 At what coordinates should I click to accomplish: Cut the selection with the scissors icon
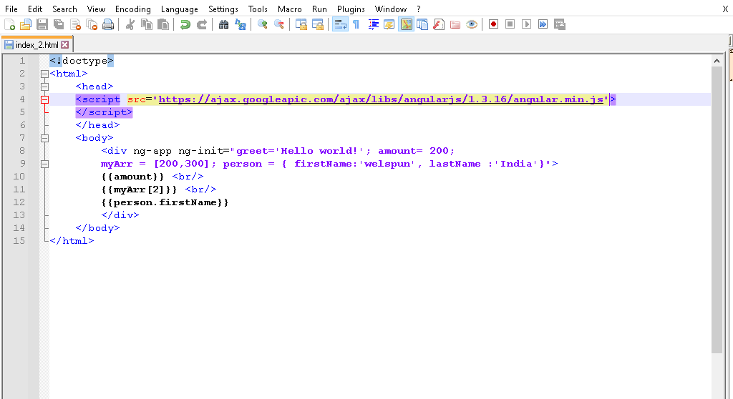point(130,24)
